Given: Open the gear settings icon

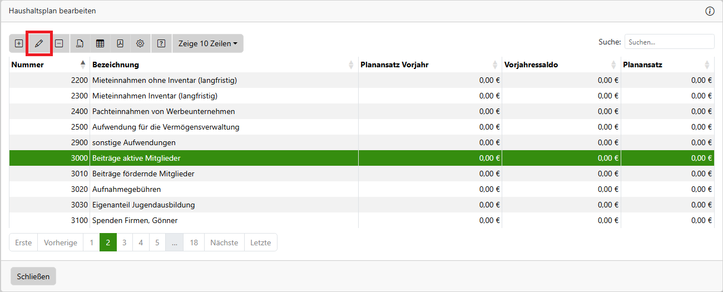Looking at the screenshot, I should click(140, 43).
